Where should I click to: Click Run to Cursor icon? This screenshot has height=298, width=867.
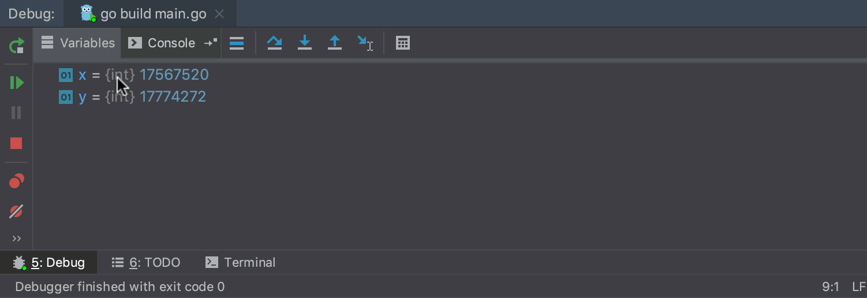click(x=365, y=43)
